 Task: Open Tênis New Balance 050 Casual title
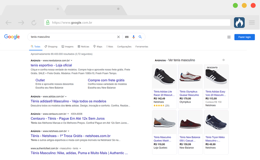pyautogui.click(x=190, y=139)
